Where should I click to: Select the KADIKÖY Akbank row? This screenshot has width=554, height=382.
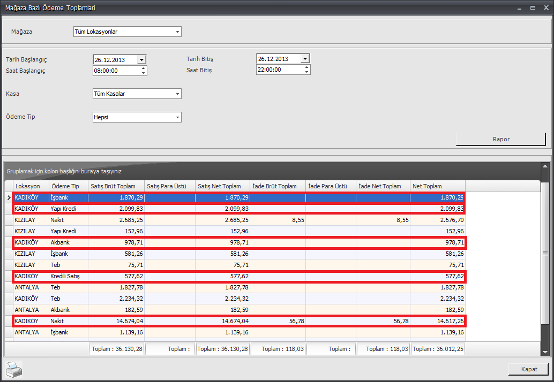(x=239, y=243)
